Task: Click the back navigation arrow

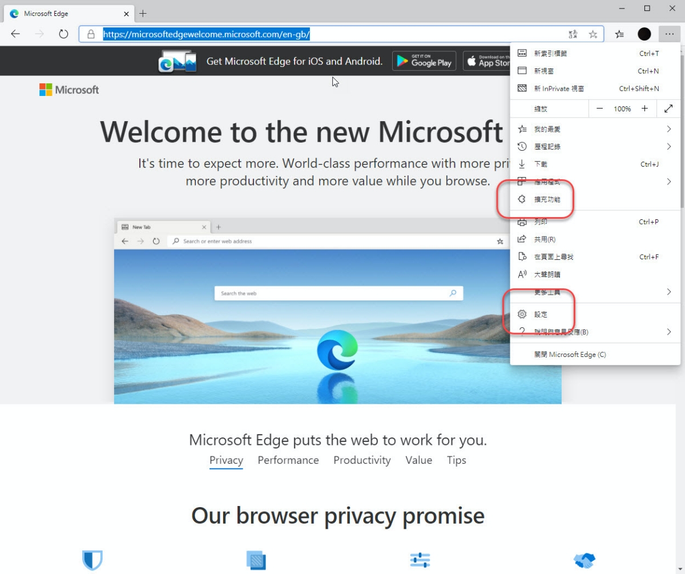Action: tap(15, 34)
